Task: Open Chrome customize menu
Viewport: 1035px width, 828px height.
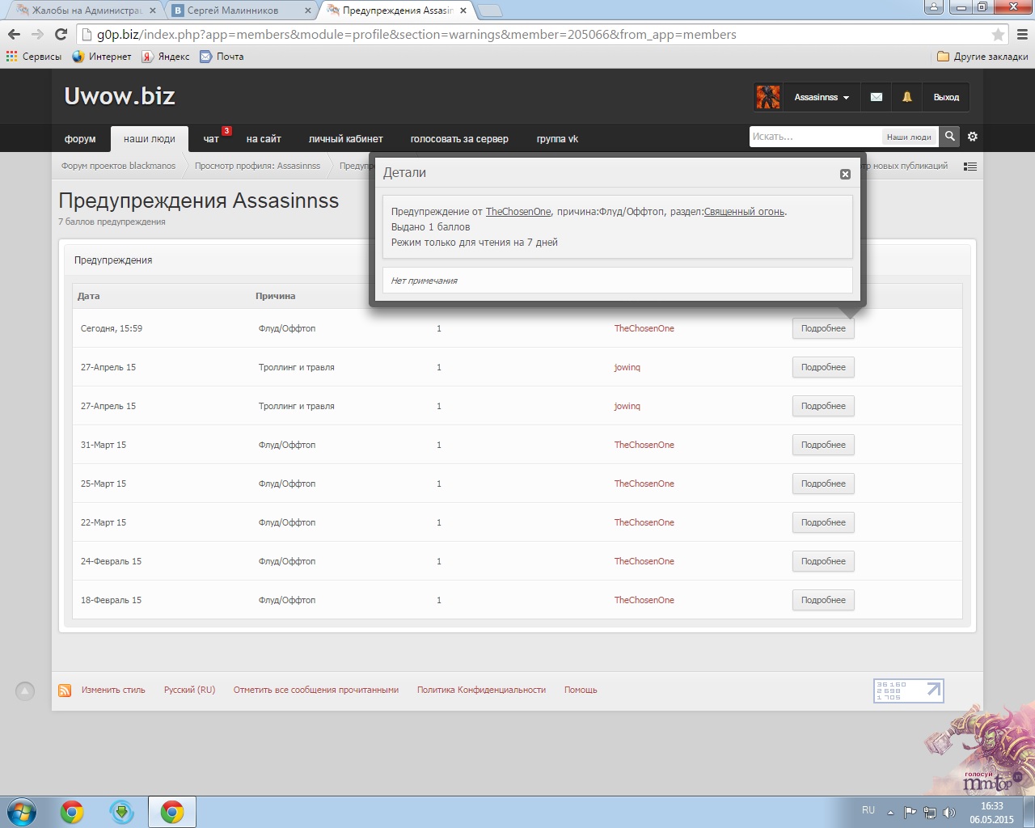Action: [x=1022, y=35]
